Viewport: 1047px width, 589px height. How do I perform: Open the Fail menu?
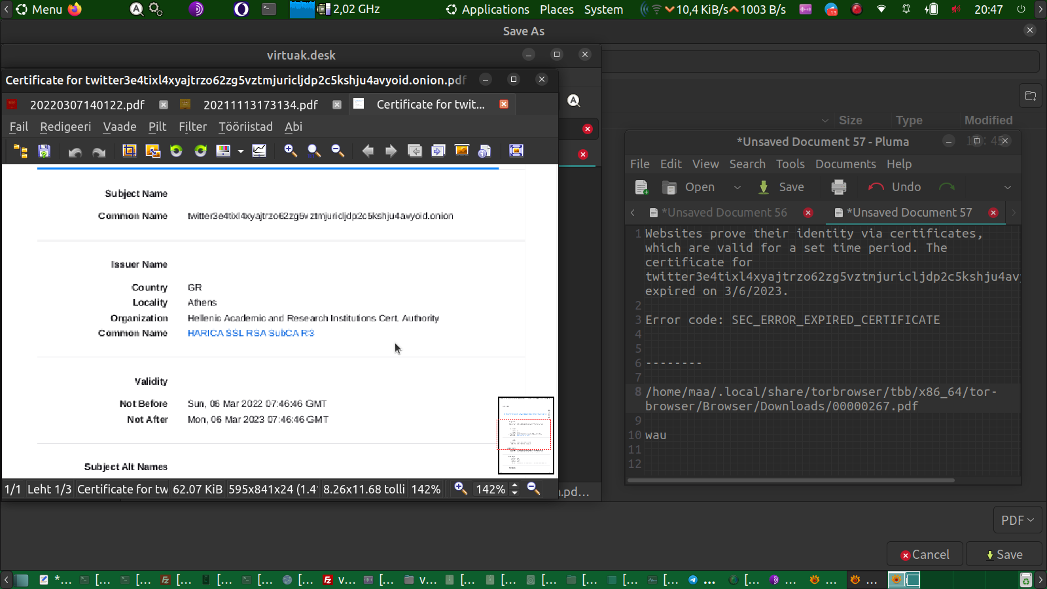tap(18, 127)
